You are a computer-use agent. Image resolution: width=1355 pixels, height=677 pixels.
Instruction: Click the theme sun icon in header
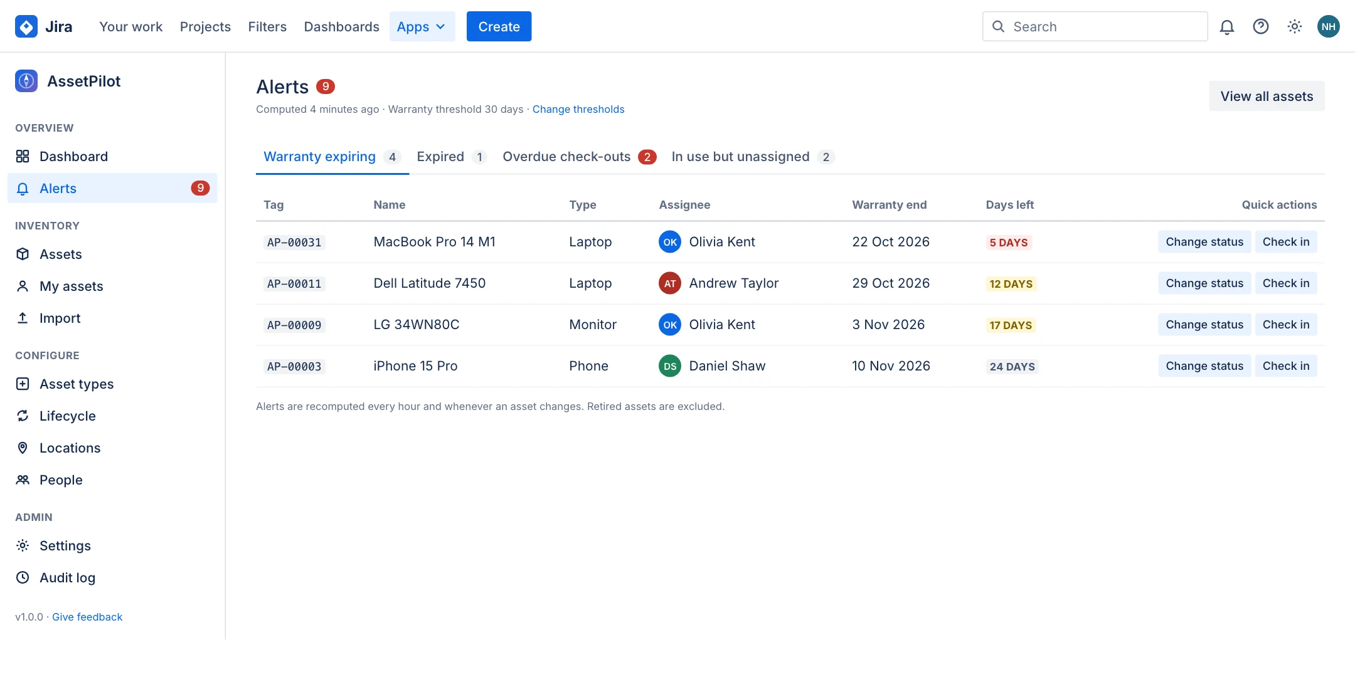click(1295, 26)
